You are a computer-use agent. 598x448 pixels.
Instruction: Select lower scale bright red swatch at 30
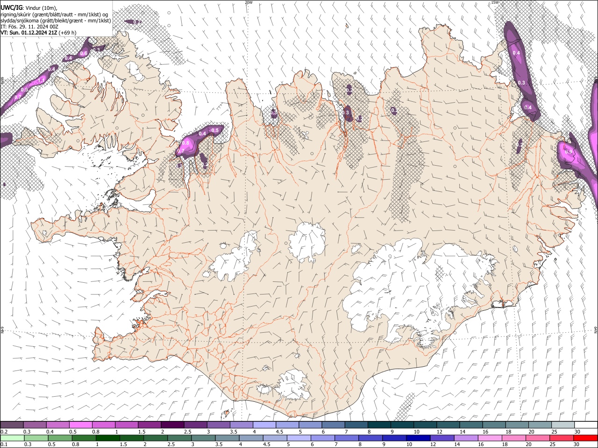[x=585, y=438]
